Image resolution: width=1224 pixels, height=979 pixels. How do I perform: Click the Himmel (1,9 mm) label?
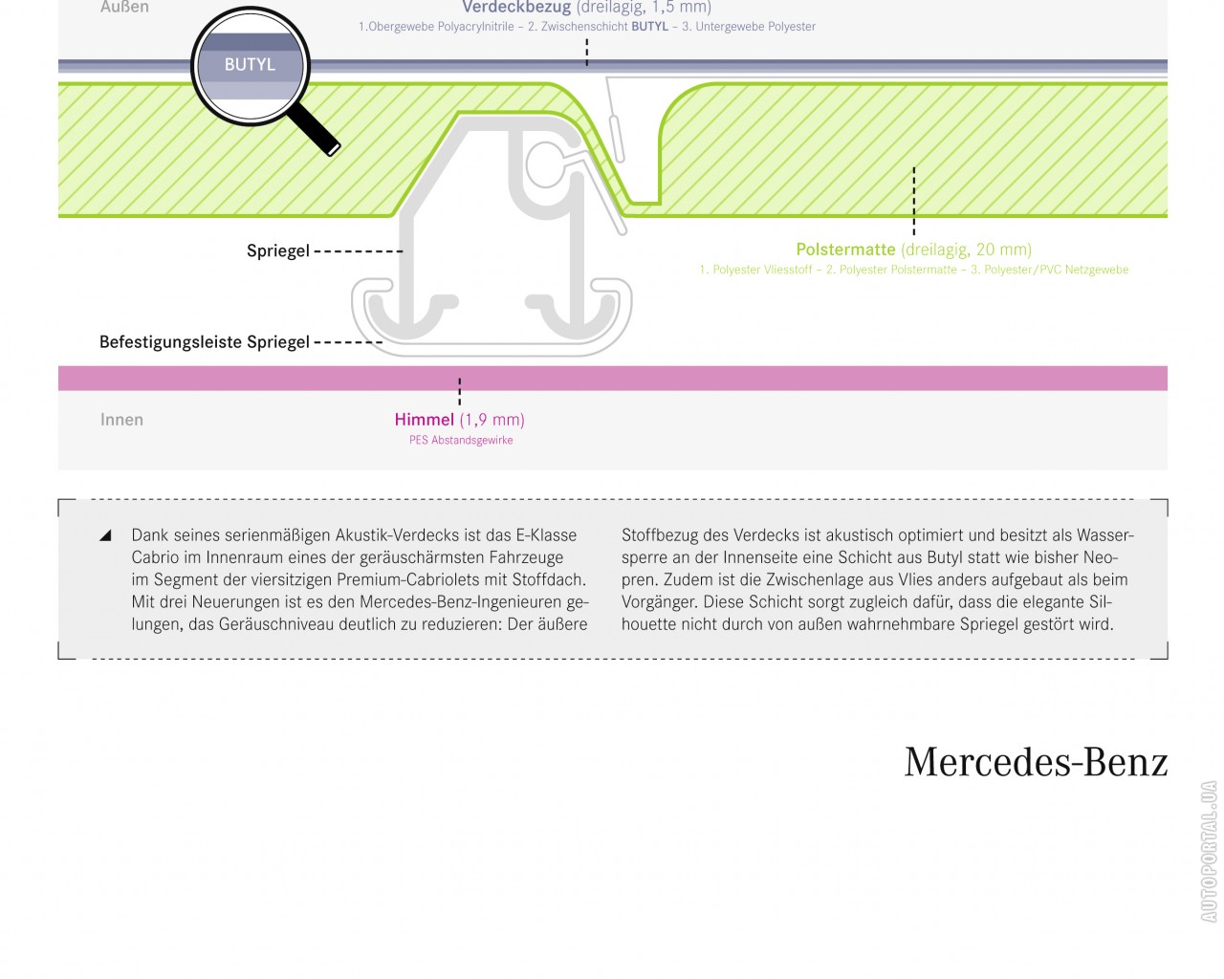[x=459, y=420]
